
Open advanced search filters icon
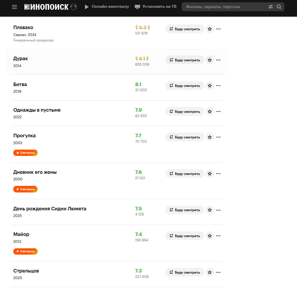(x=271, y=7)
